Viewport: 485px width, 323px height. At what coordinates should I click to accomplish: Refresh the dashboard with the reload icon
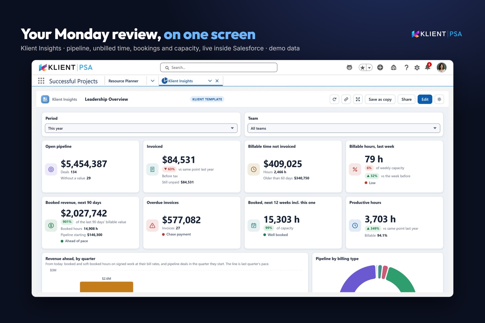coord(335,99)
